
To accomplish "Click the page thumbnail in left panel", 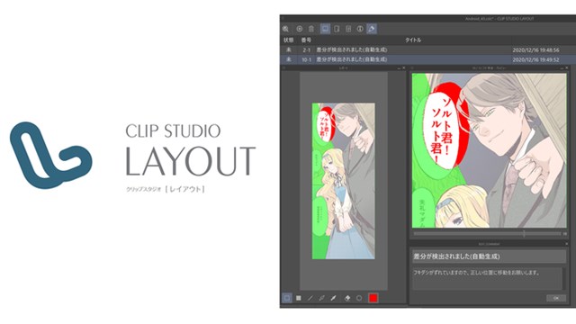I will click(x=344, y=181).
